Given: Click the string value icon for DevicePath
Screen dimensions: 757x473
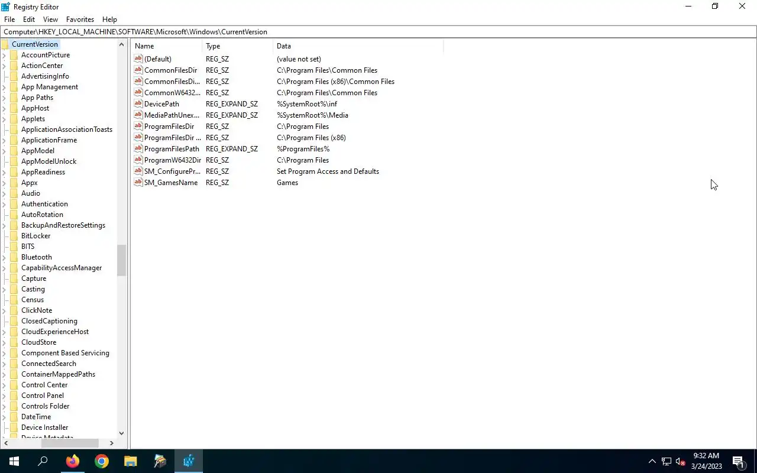Looking at the screenshot, I should tap(138, 104).
